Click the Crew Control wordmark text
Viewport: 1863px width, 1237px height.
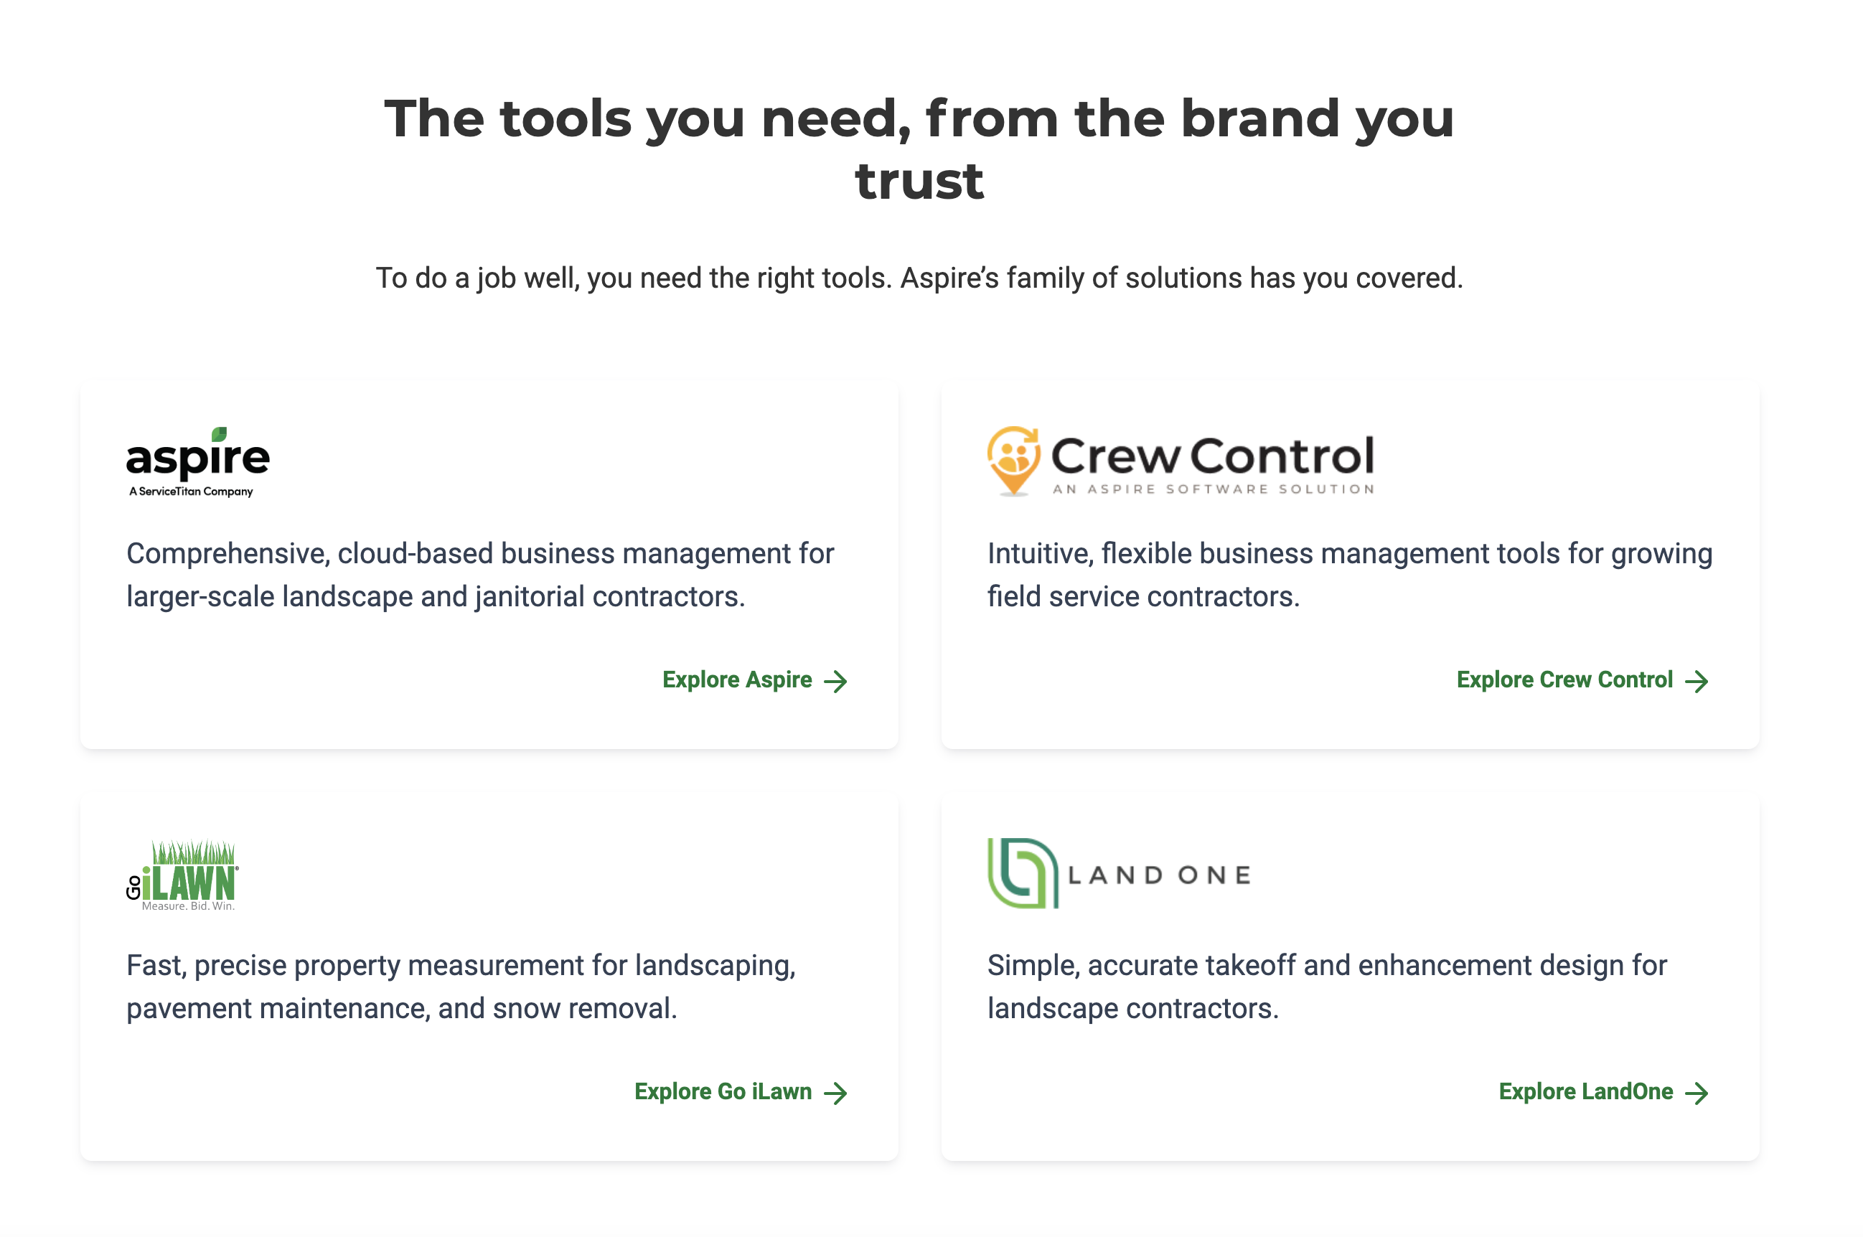(x=1213, y=456)
